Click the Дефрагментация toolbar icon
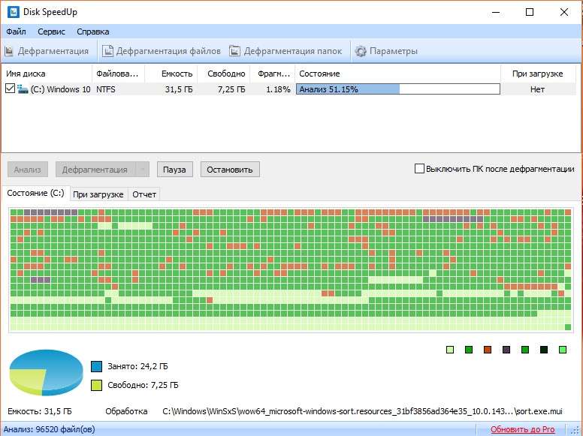This screenshot has width=583, height=436. tap(9, 51)
